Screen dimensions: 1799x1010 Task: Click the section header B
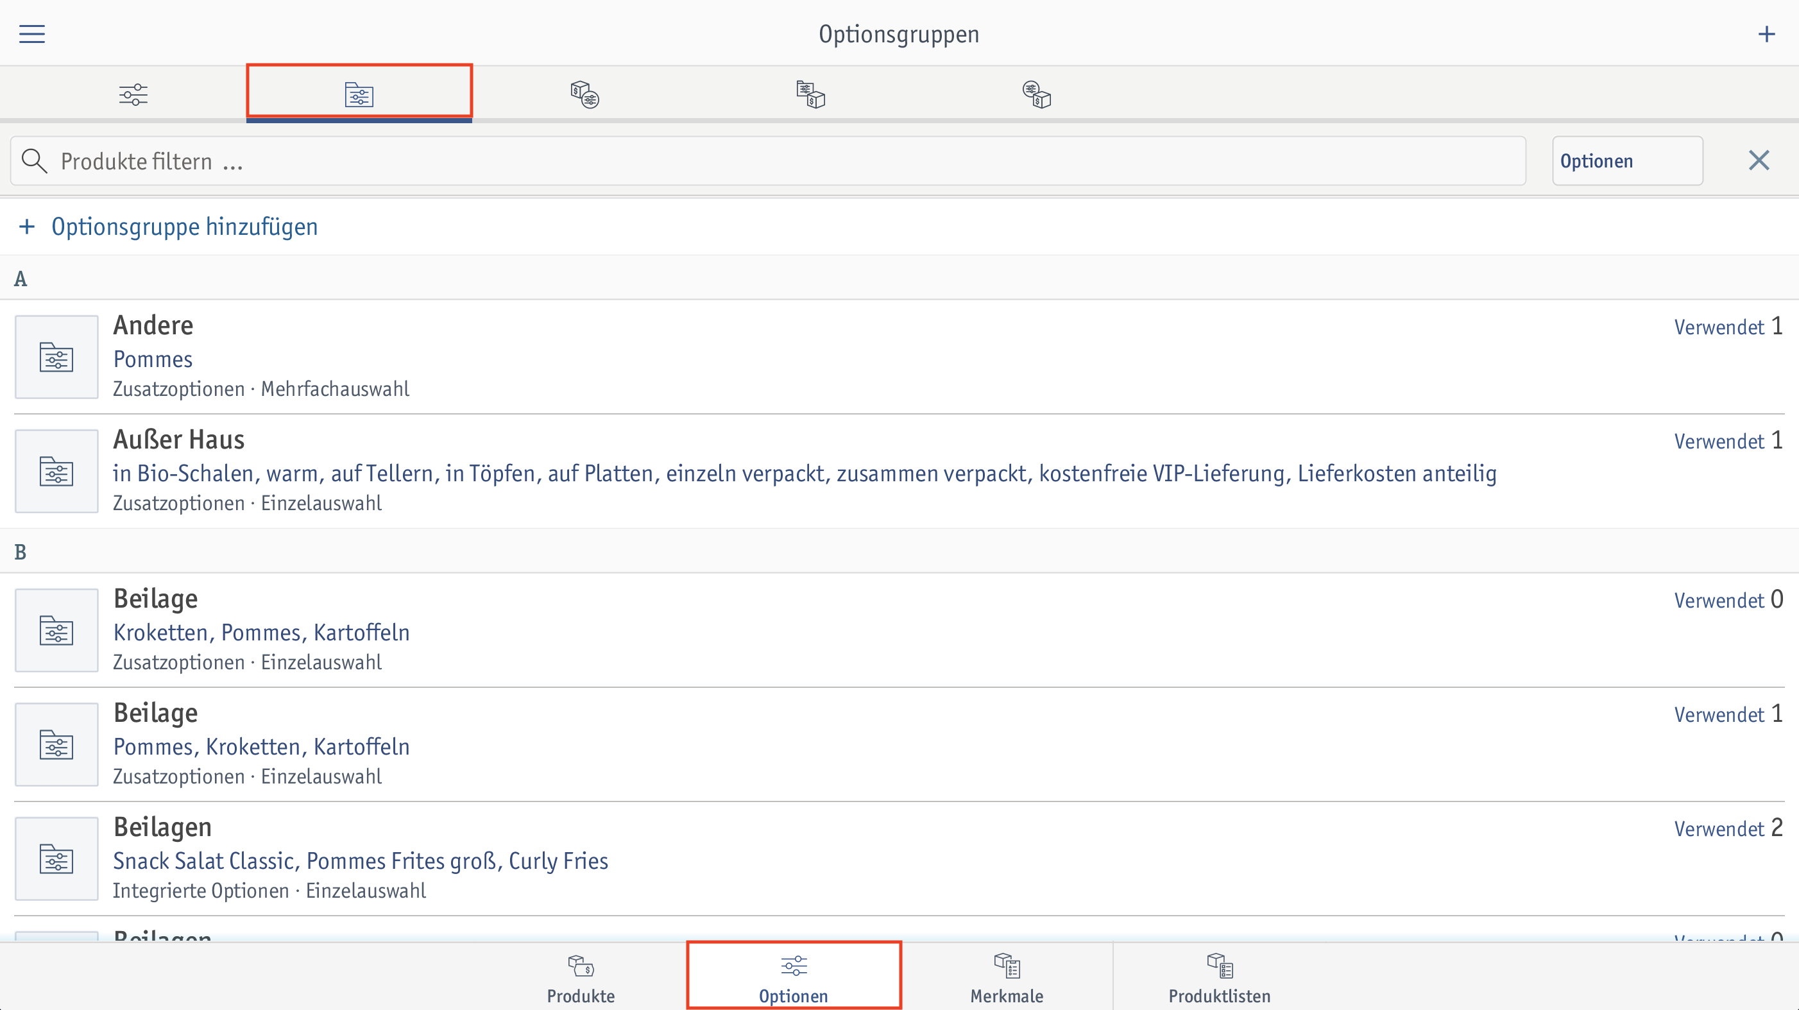pyautogui.click(x=21, y=552)
